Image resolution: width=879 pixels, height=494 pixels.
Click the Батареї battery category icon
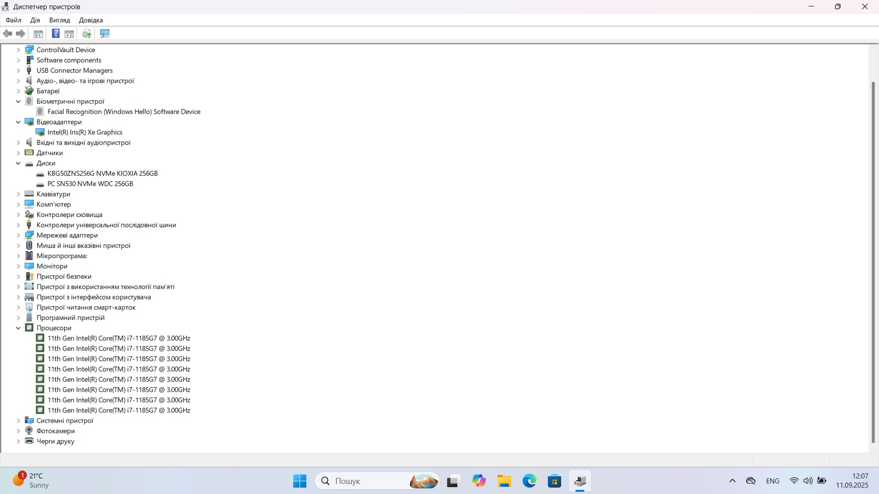tap(29, 91)
